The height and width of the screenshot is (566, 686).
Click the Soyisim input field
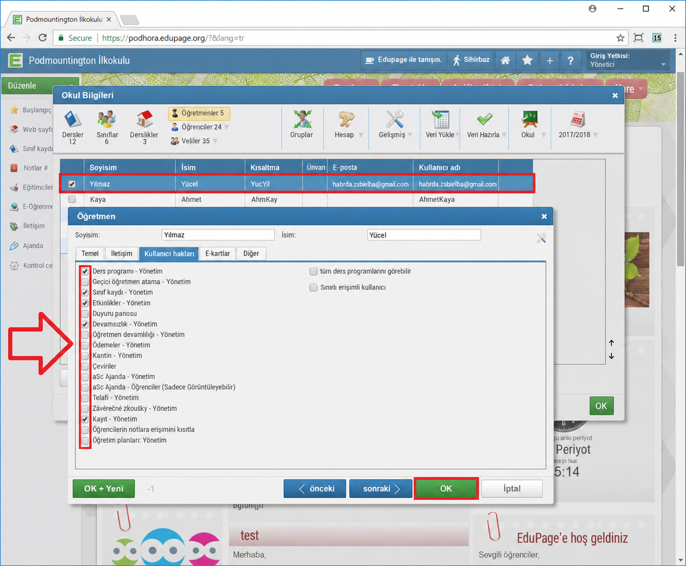(x=218, y=235)
